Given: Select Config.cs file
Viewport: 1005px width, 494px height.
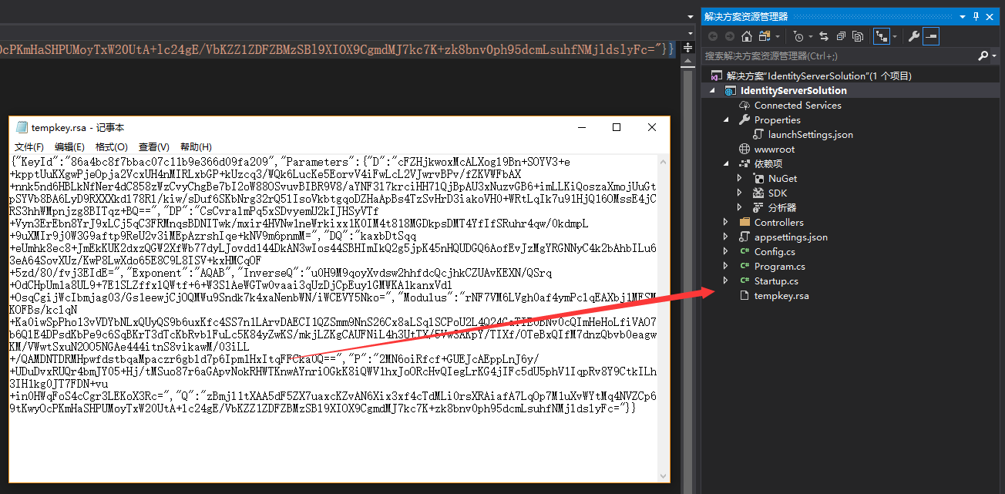Looking at the screenshot, I should point(775,251).
